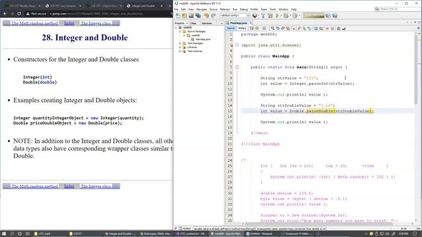Click the Not secure warning icon
The height and width of the screenshot is (237, 422).
point(28,13)
